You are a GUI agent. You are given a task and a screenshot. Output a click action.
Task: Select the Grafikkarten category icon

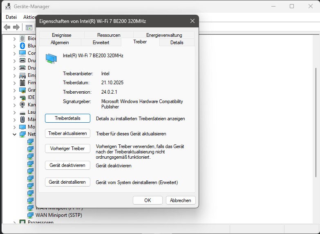click(x=22, y=90)
